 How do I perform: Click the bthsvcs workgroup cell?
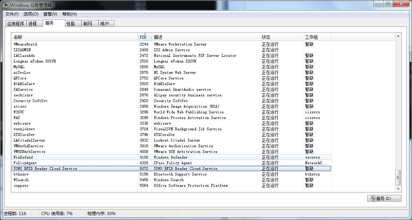312,174
